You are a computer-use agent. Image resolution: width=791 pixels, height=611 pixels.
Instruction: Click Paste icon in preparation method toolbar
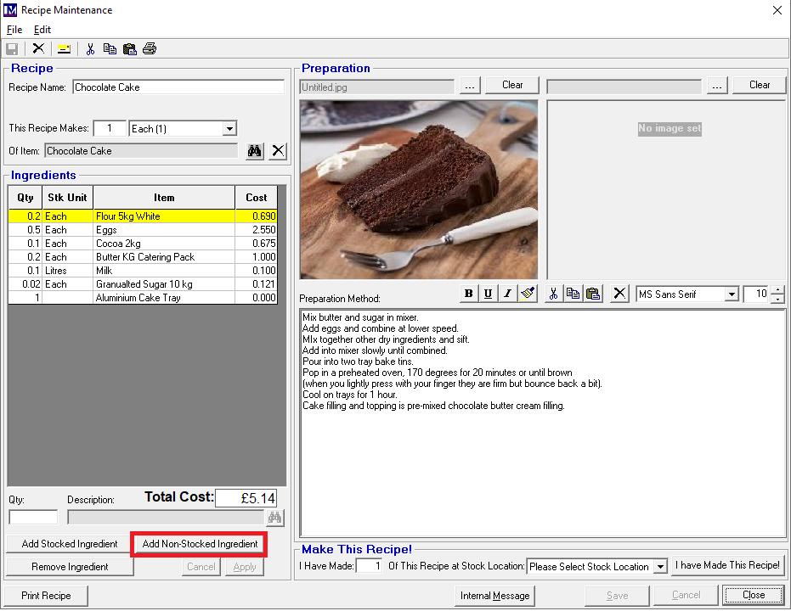click(593, 294)
